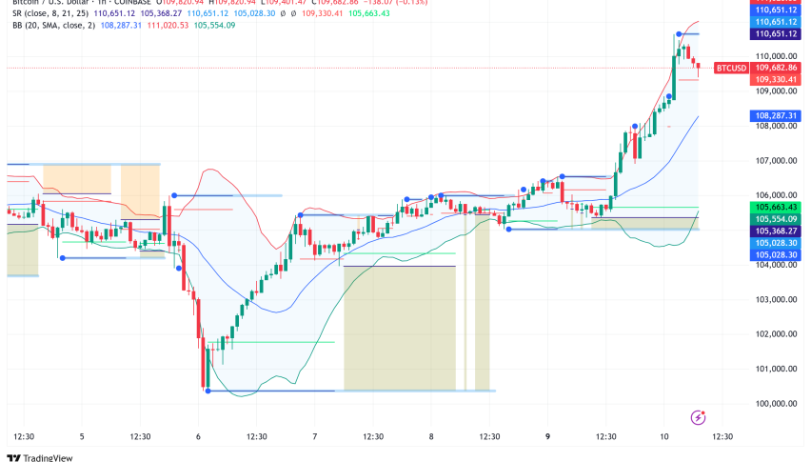
Task: Click the 102,000.00 price scale tick
Action: pos(776,334)
